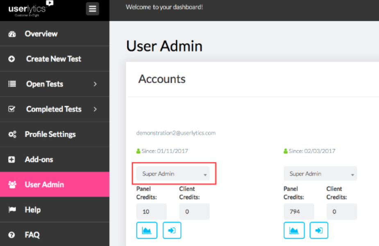The height and width of the screenshot is (246, 379).
Task: Expand the Completed Tests submenu chevron
Action: pyautogui.click(x=95, y=109)
